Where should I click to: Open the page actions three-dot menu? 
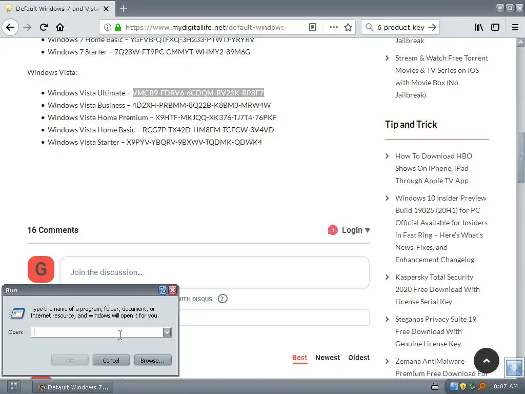tap(333, 27)
